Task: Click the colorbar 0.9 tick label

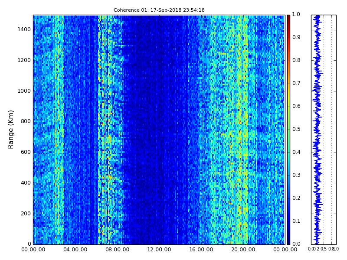Action: tap(296, 37)
